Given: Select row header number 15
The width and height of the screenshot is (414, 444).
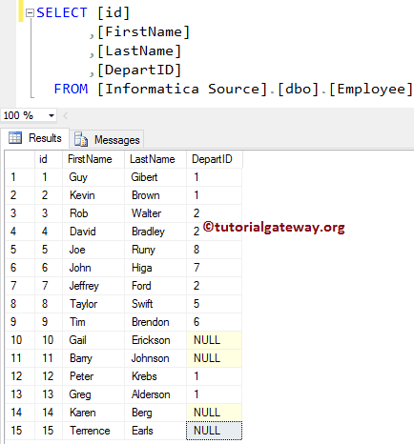Looking at the screenshot, I should click(x=20, y=431).
